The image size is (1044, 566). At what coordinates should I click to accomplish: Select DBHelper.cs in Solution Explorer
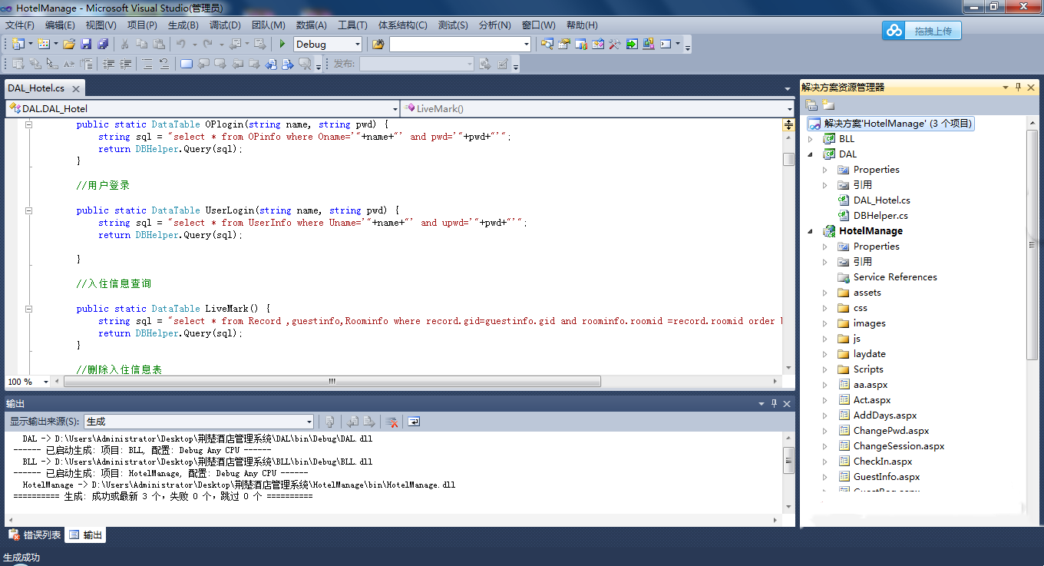pyautogui.click(x=880, y=216)
